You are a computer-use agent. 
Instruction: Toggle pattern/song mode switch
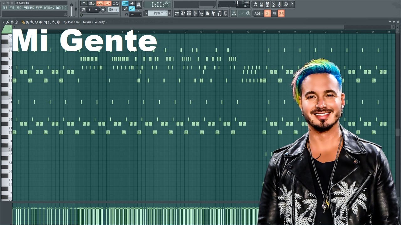coord(83,10)
